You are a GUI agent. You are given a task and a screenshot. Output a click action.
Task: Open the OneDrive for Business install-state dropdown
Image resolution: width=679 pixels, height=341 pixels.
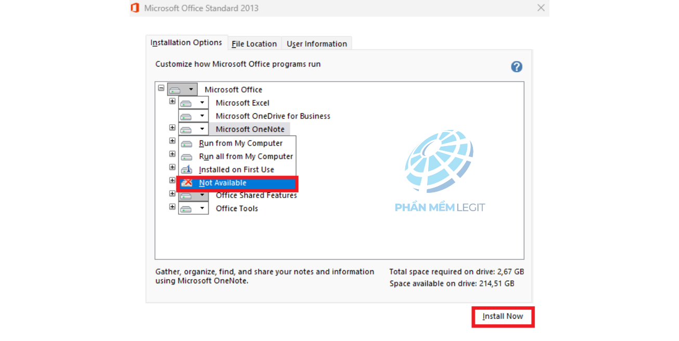[194, 116]
